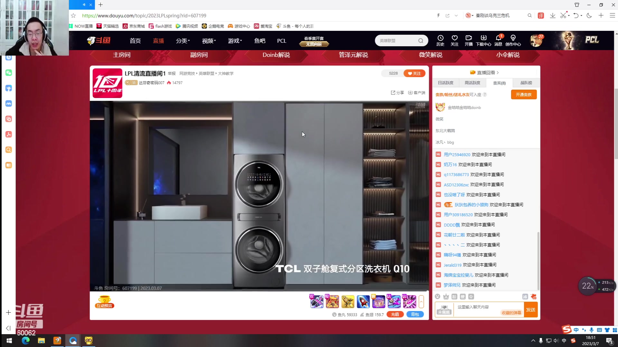Viewport: 618px width, 347px height.
Task: Switch to the Doinb解说 tab
Action: (276, 55)
